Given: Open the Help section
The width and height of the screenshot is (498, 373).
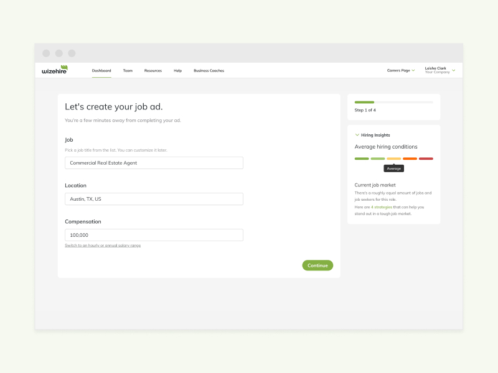Looking at the screenshot, I should pyautogui.click(x=177, y=70).
